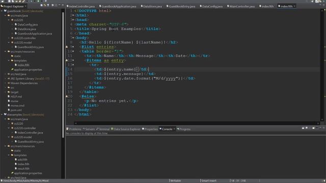Select pom.xml in guestbook project
The width and height of the screenshot is (326, 183).
16,110
